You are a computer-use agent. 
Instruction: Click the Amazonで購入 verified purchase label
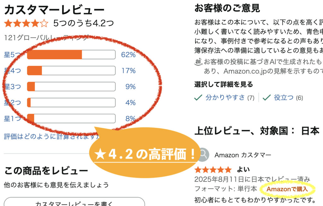point(287,189)
